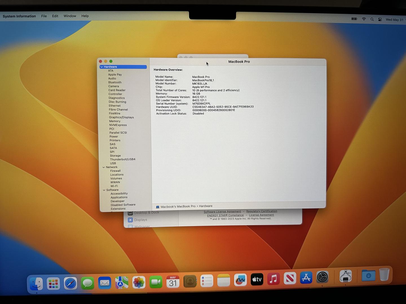
Task: Open Control Center in menu bar
Action: (380, 19)
